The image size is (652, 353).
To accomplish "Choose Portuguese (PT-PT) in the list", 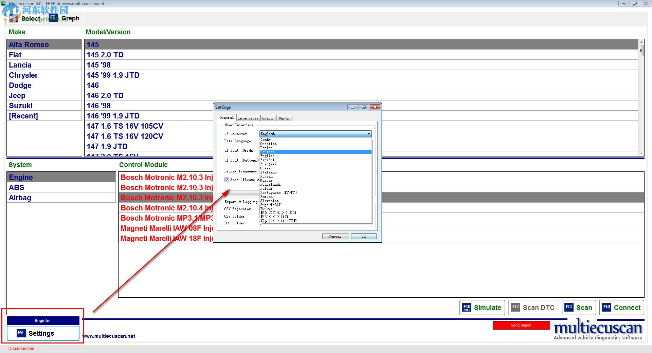I will coord(315,192).
